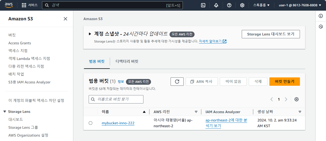Screen dimensions: 326x141
Task: Collapse the Storage Lens navigation group
Action: click(x=5, y=112)
